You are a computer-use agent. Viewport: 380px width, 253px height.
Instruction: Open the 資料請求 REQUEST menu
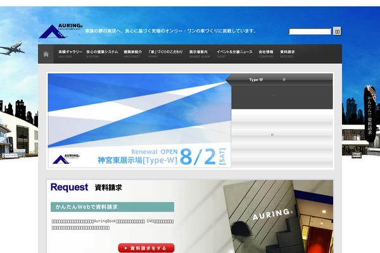click(x=288, y=54)
